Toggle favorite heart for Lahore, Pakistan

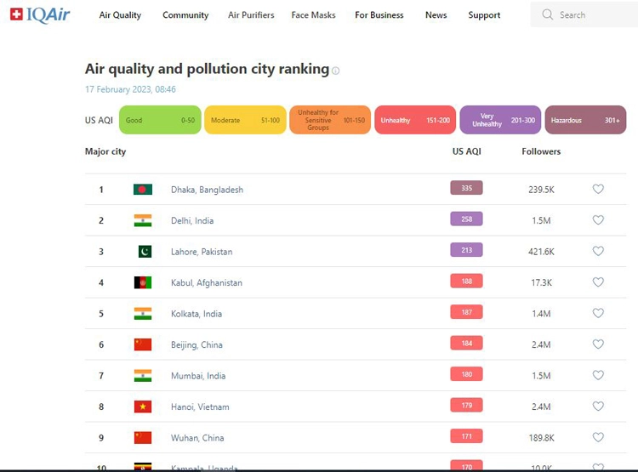tap(598, 251)
